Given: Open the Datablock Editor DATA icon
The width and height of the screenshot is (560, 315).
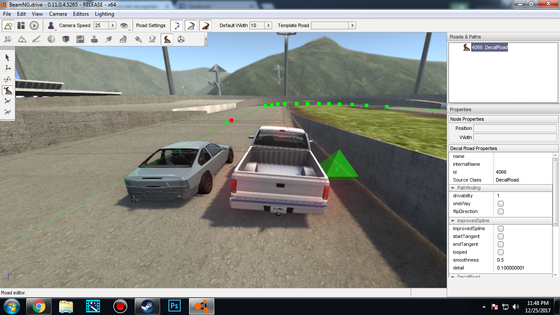Looking at the screenshot, I should 80,39.
